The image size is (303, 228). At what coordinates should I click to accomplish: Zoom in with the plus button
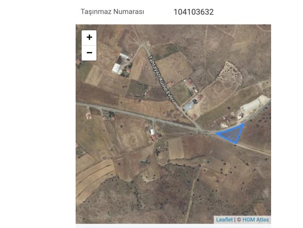(x=89, y=37)
